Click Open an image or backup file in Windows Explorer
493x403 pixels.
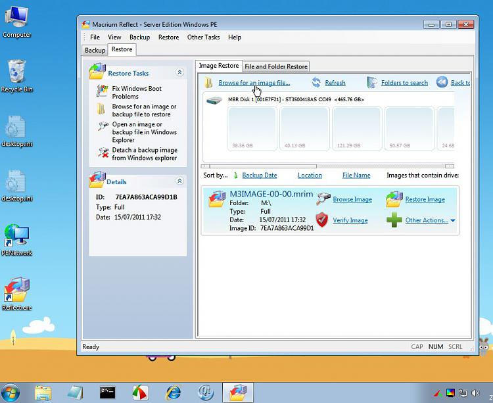click(x=145, y=132)
